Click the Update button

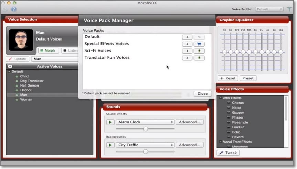pos(18,59)
